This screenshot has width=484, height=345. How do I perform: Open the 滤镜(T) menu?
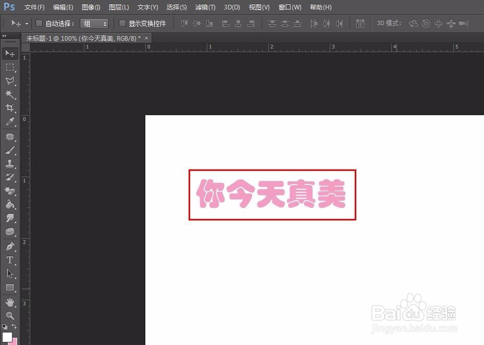click(205, 7)
